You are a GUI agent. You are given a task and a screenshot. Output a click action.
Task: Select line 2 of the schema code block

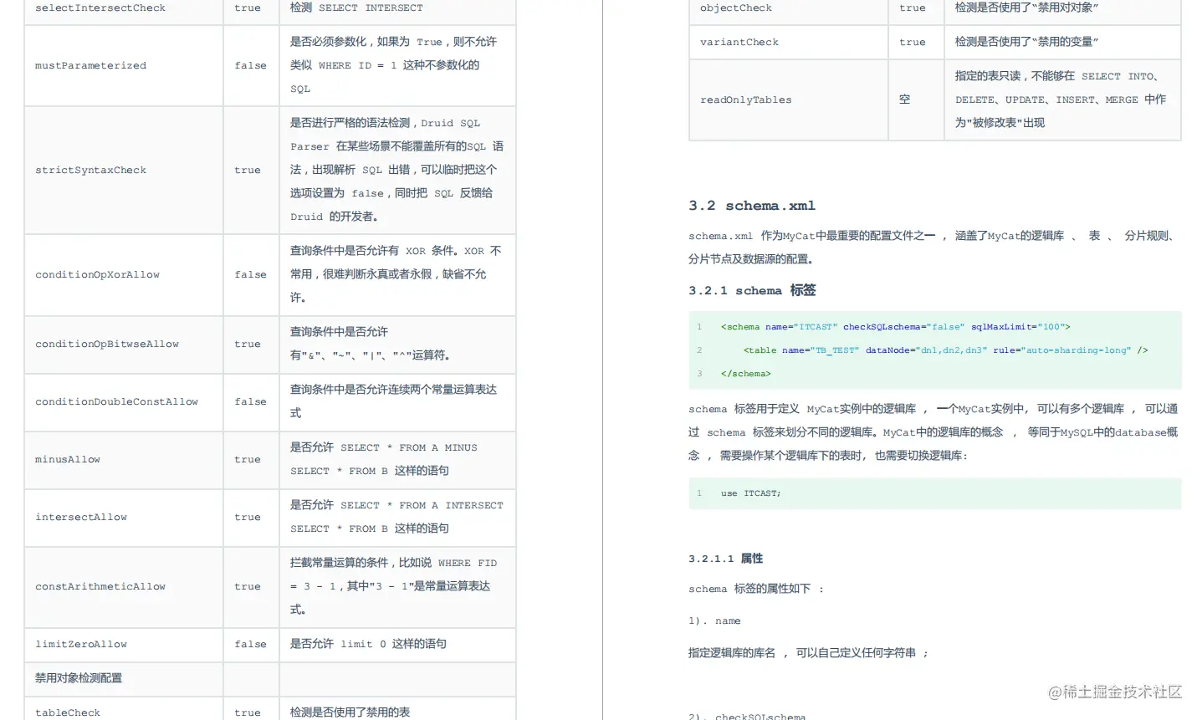[944, 350]
